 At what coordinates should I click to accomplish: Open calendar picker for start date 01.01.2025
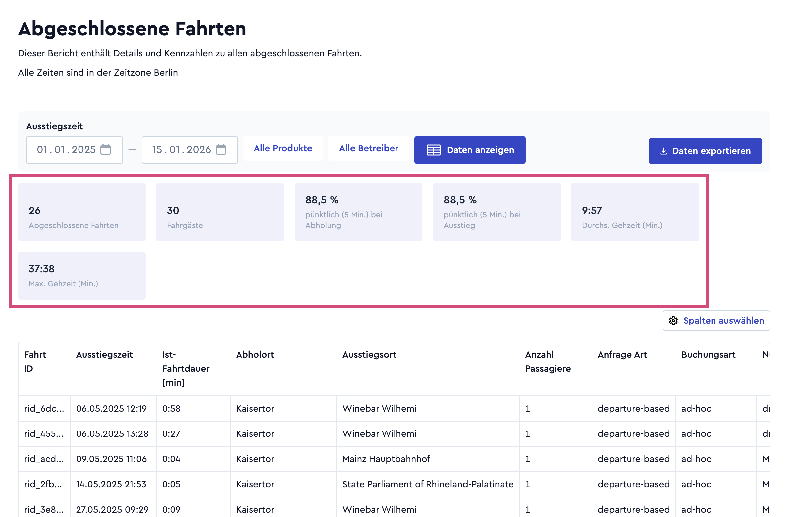coord(106,150)
